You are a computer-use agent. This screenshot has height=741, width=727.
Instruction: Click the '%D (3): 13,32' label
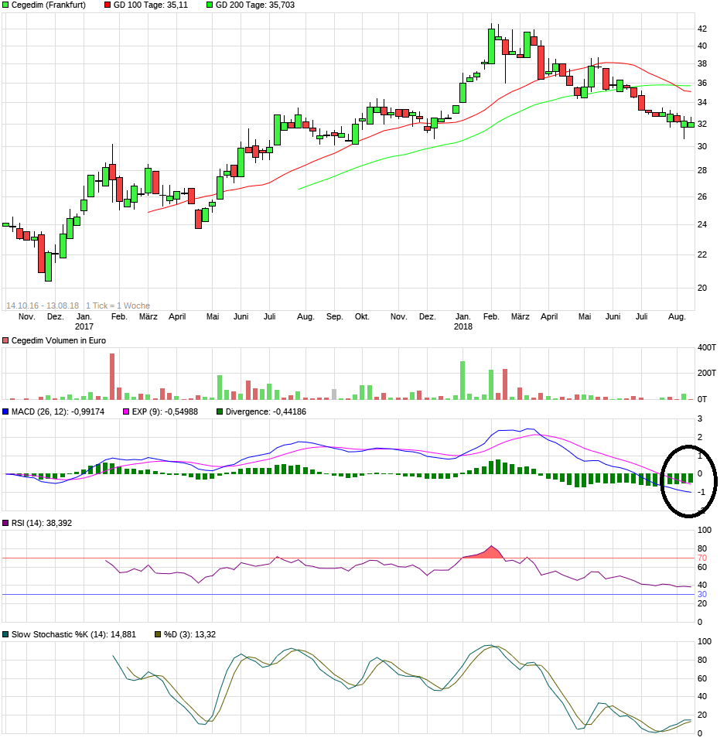pyautogui.click(x=190, y=635)
